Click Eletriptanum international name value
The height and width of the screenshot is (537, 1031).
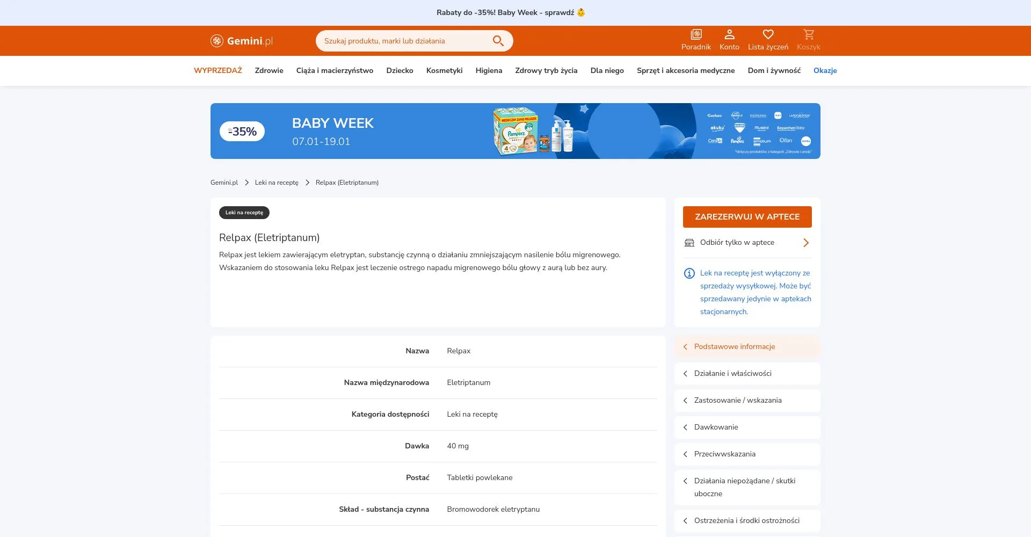click(468, 383)
